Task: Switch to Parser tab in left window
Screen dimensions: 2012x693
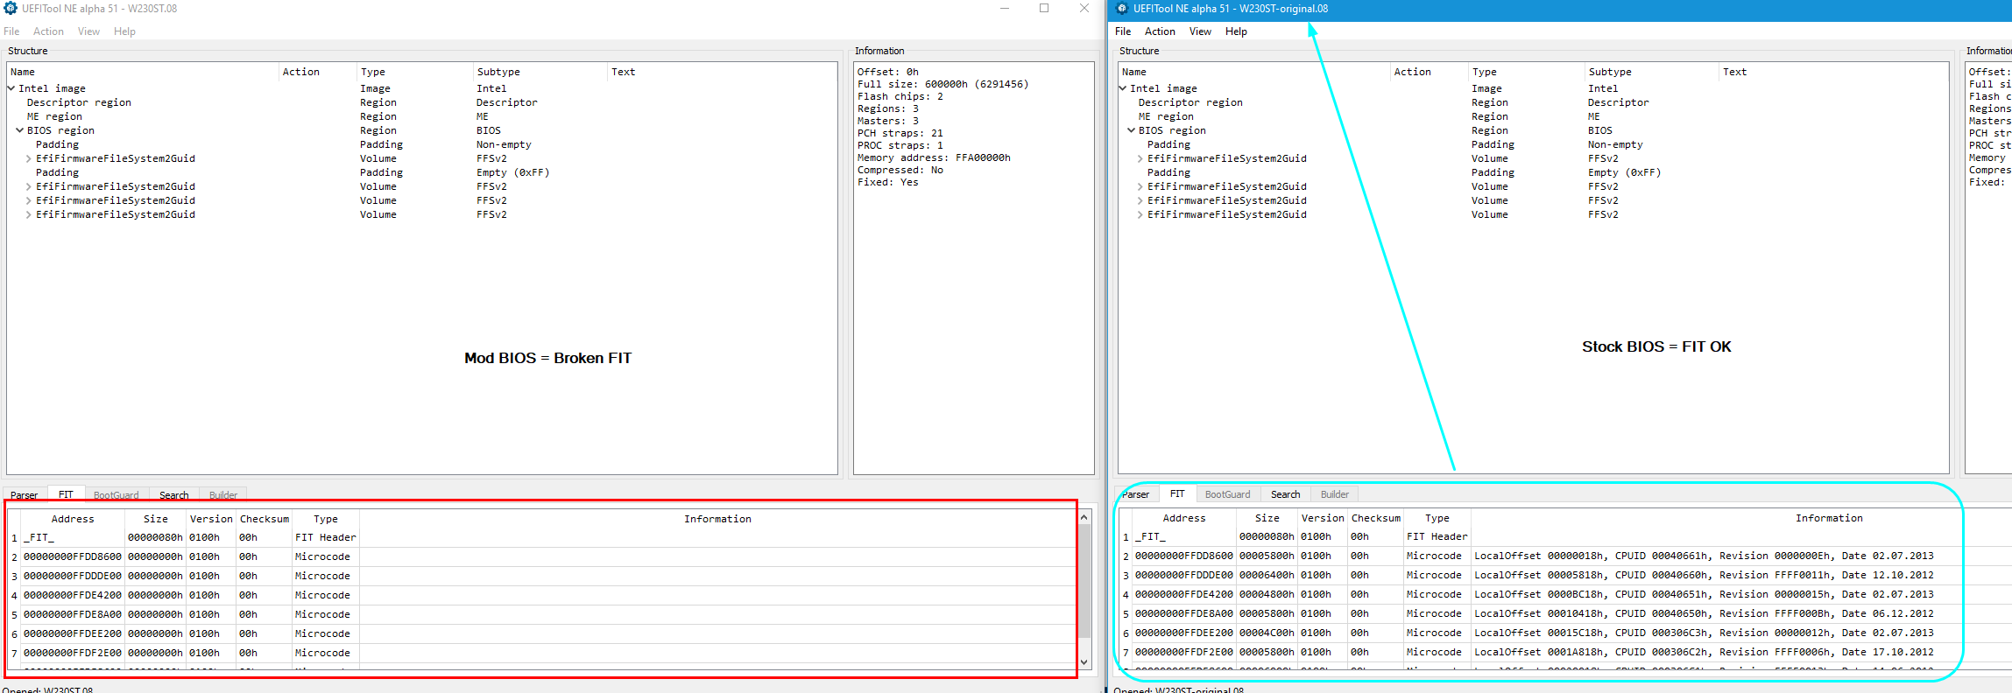Action: point(25,495)
